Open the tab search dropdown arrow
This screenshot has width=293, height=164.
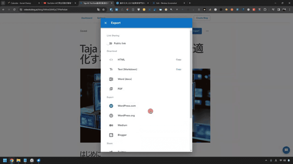(3, 3)
